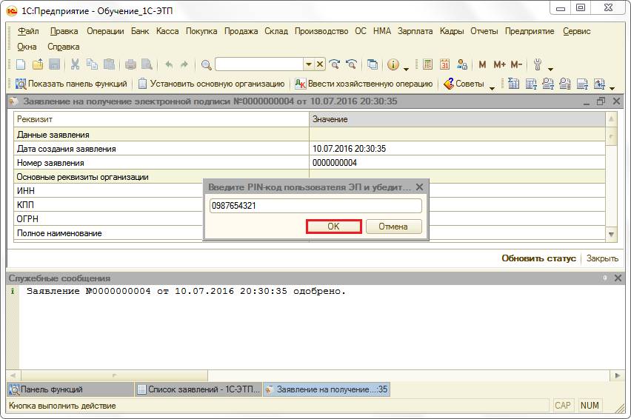Click the Open file folder icon
The width and height of the screenshot is (631, 419).
[x=38, y=64]
